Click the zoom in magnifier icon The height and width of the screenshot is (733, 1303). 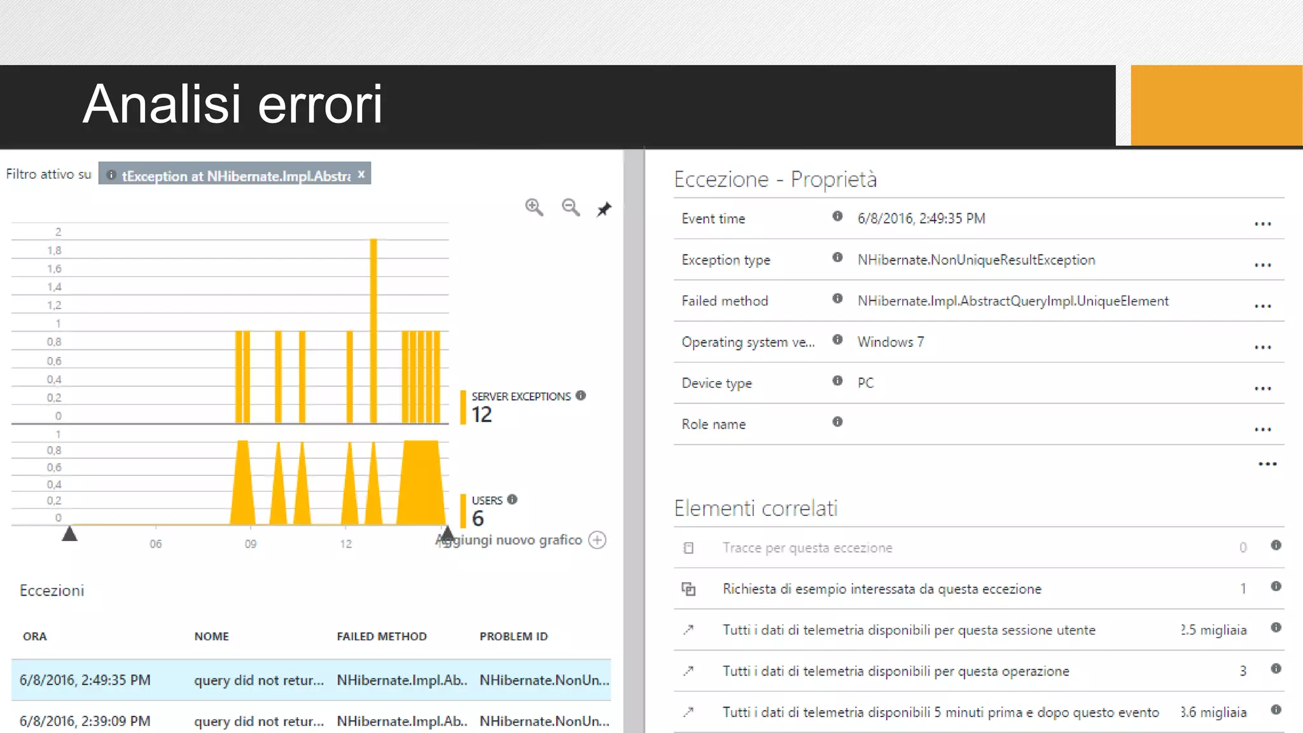pos(534,207)
